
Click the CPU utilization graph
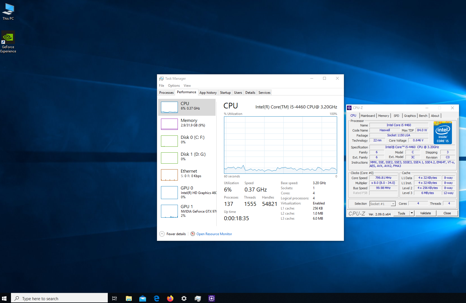[x=281, y=145]
